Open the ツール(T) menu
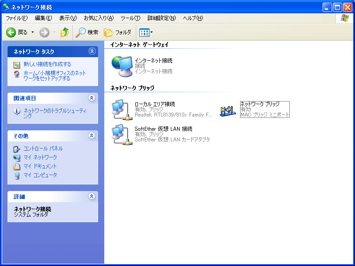The image size is (355, 266). [x=130, y=18]
